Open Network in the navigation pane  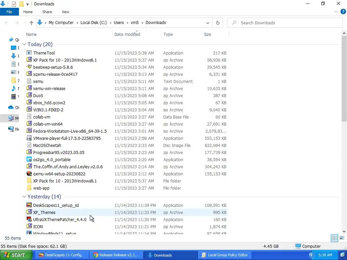[x=13, y=129]
